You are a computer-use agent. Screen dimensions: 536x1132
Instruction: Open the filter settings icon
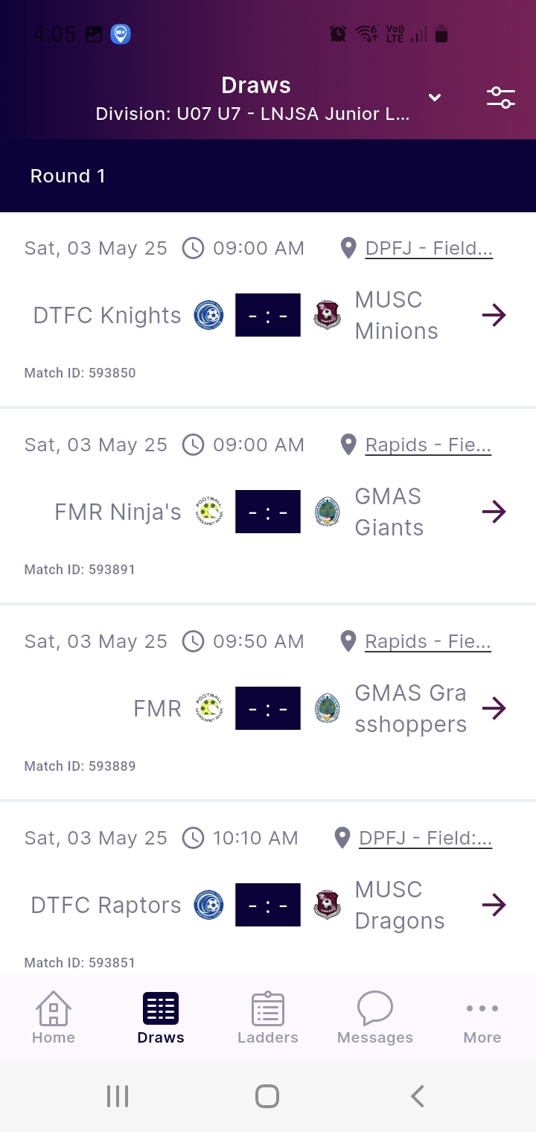tap(501, 98)
